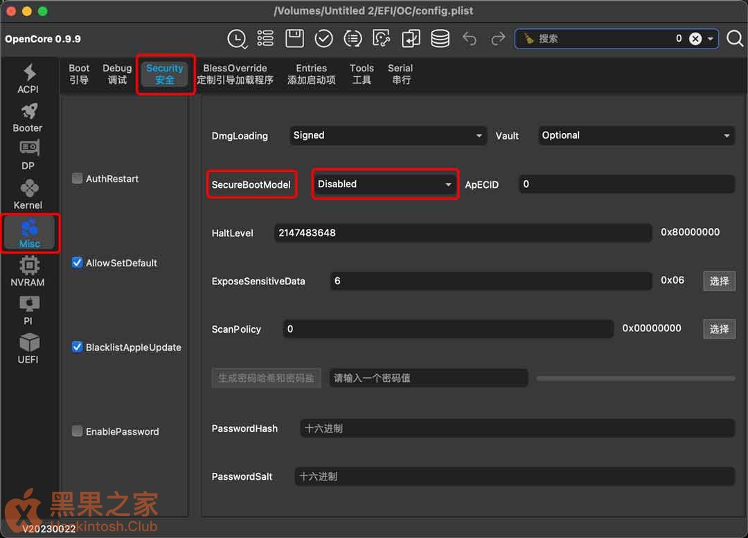Click 选择 button for ExposeSensitiveData

719,281
